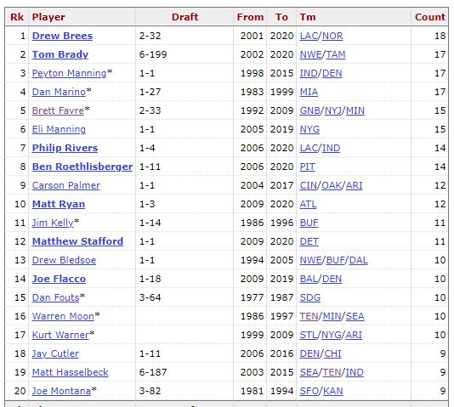
Task: Open the PIT team link
Action: (x=307, y=167)
